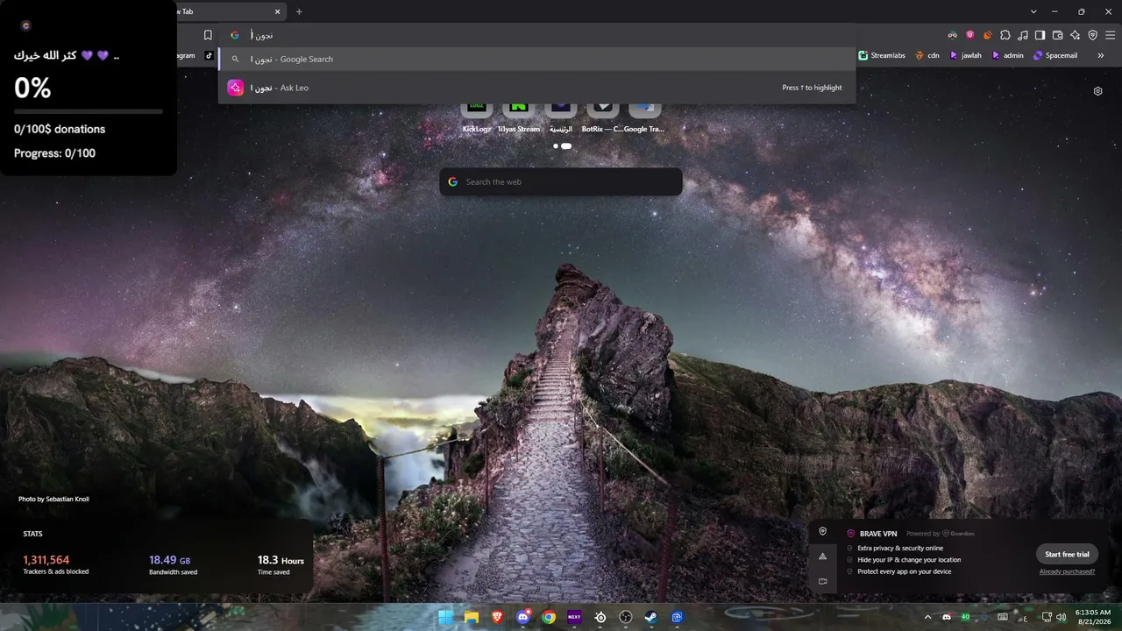Open the media playlist music-note icon
1122x631 pixels.
point(1022,35)
